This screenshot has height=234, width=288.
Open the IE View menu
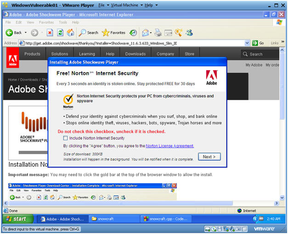point(30,22)
